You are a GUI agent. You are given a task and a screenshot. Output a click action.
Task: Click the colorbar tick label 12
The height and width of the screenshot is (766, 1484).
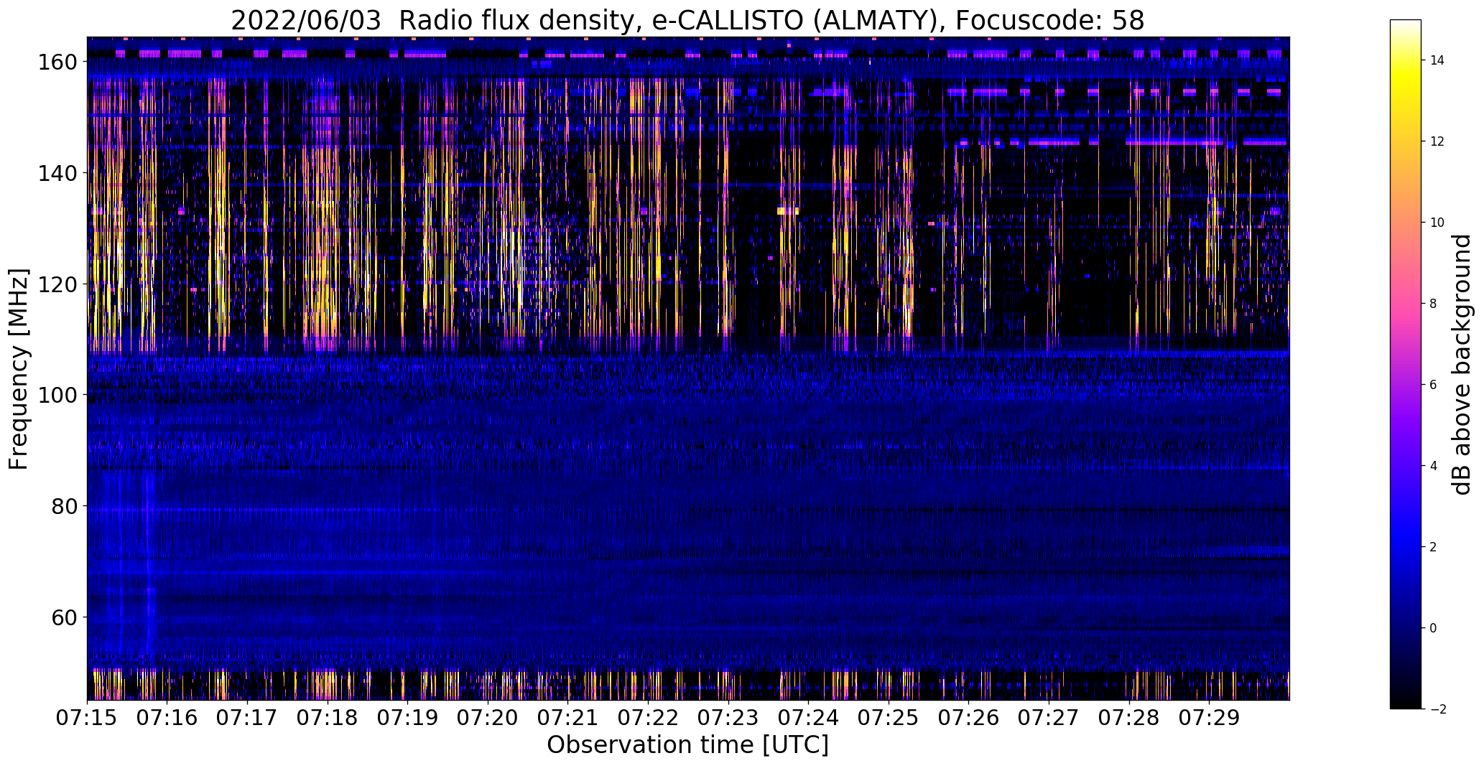click(1437, 141)
